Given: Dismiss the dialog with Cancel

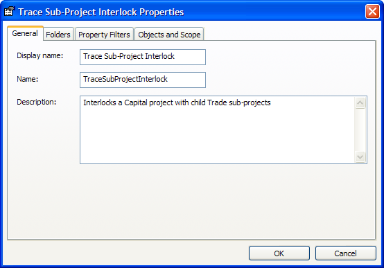Looking at the screenshot, I should 346,253.
